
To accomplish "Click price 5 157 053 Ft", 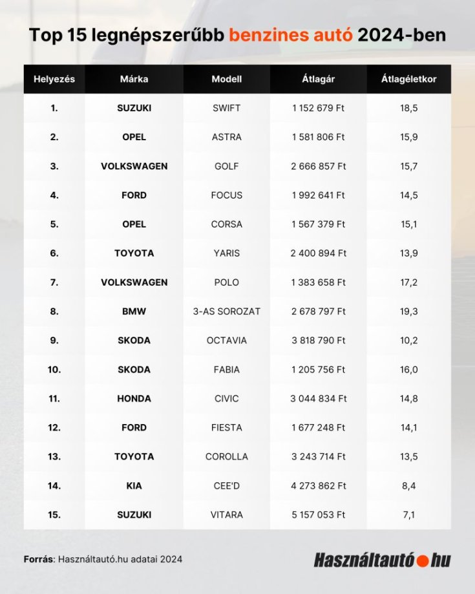I will coord(318,515).
